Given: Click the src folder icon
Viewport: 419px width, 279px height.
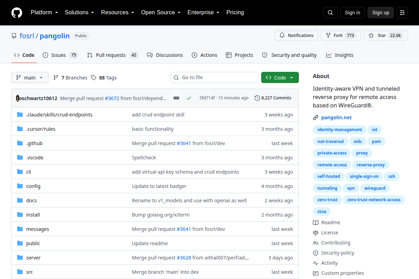Looking at the screenshot, I should pyautogui.click(x=20, y=272).
